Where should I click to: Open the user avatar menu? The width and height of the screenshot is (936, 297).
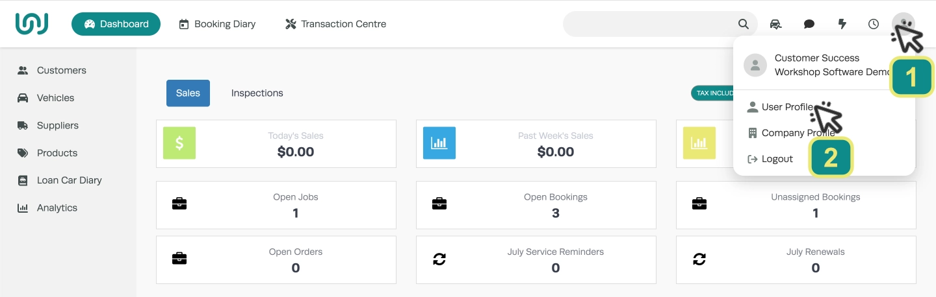click(x=903, y=24)
